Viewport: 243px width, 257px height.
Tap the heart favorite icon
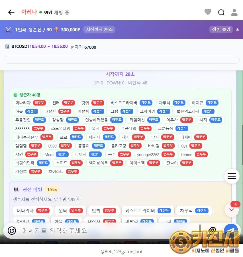click(208, 12)
